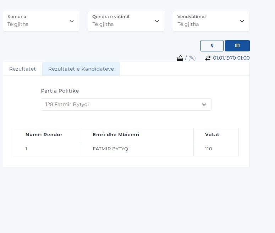
Task: Click the chevron in the party selector
Action: [x=204, y=105]
